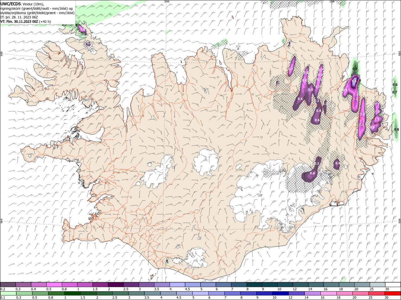Screen dimensions: 401x300
Task: Pick upper legend row swatch labeled 5
Action: coord(208,285)
